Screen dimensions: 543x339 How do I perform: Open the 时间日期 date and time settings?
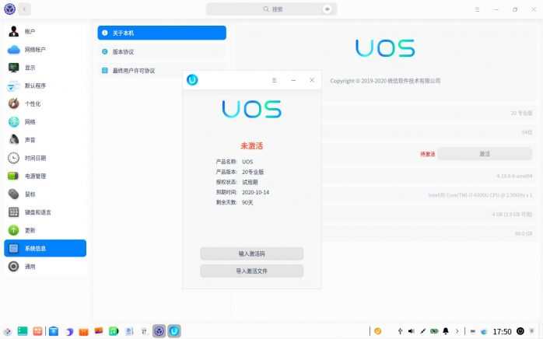(45, 158)
